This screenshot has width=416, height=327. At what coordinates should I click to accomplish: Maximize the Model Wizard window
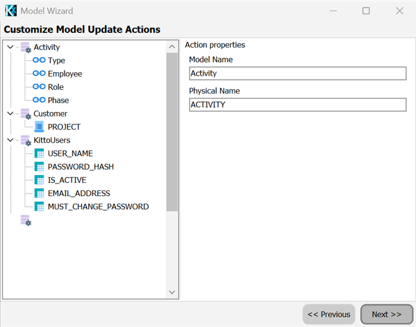pos(366,11)
